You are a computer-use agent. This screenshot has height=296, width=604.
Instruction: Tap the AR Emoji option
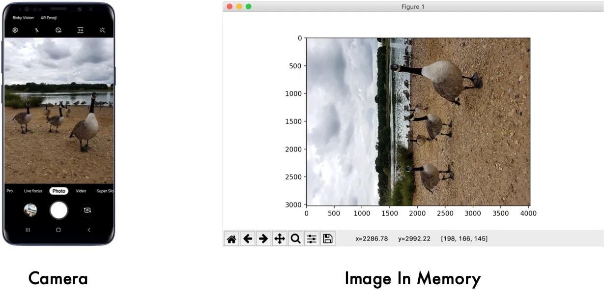49,18
